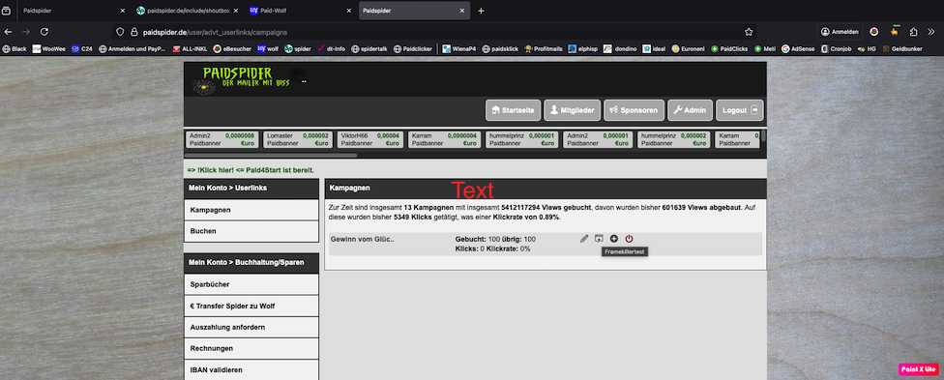
Task: Click the Lomaster Paidbanner ticker entry
Action: pos(297,139)
